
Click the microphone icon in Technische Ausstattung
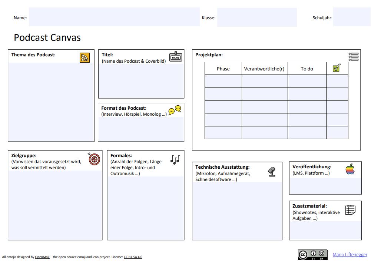pos(272,171)
